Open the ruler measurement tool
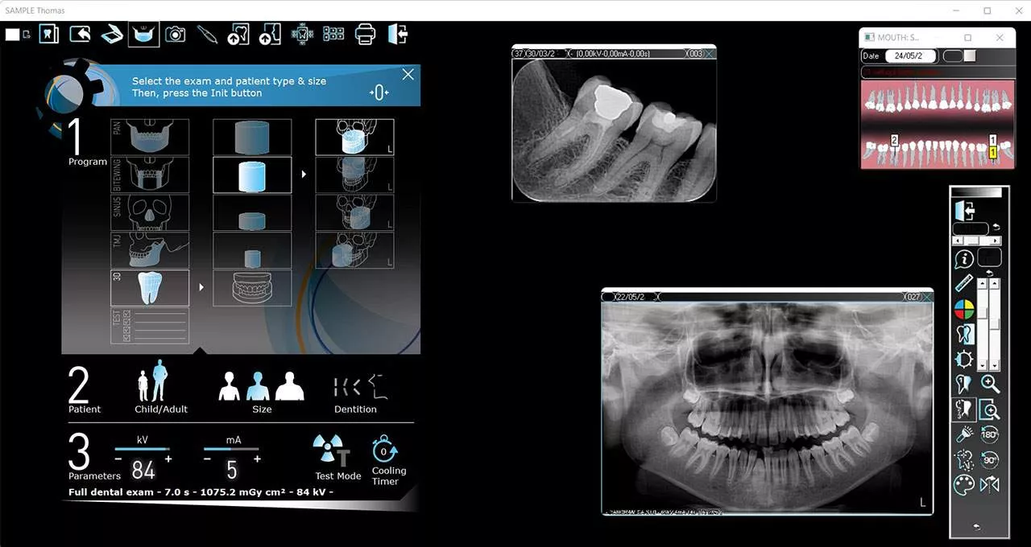The width and height of the screenshot is (1031, 547). pyautogui.click(x=964, y=282)
